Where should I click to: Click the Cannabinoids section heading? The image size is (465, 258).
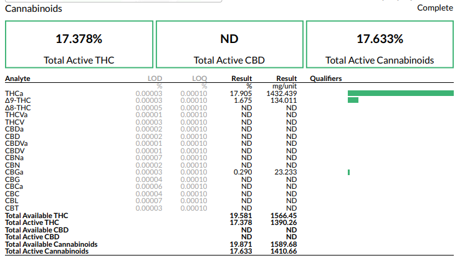(x=34, y=9)
